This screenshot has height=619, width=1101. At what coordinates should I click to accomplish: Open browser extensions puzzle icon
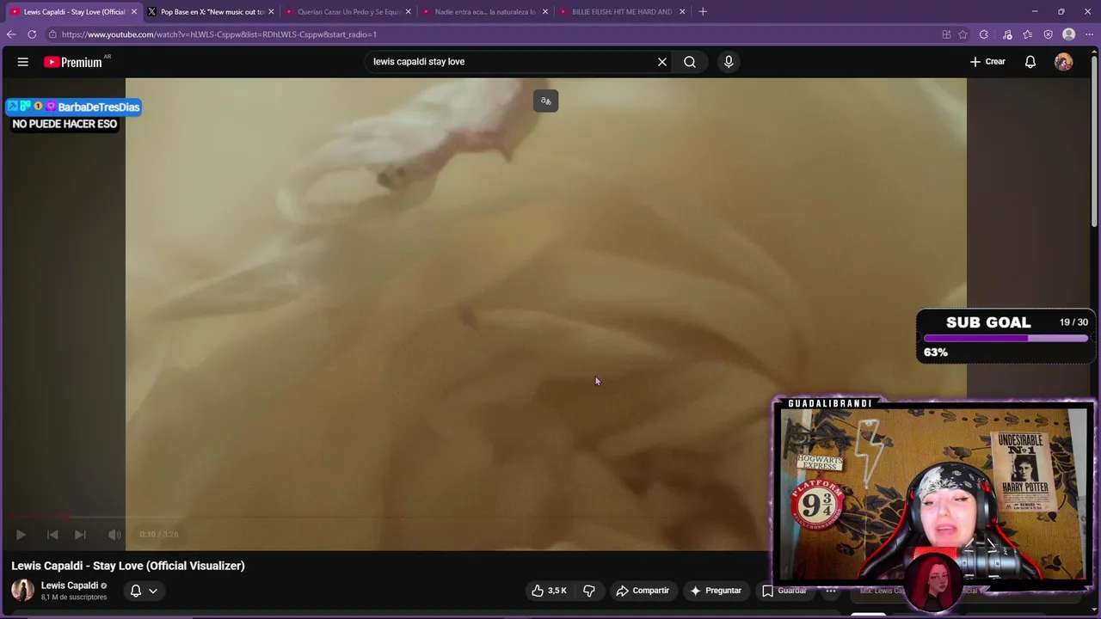click(x=984, y=34)
